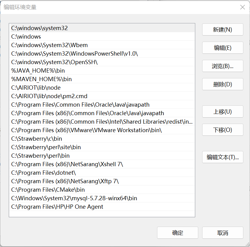Select the C:\windows\system32 entry
The width and height of the screenshot is (250, 247).
39,28
